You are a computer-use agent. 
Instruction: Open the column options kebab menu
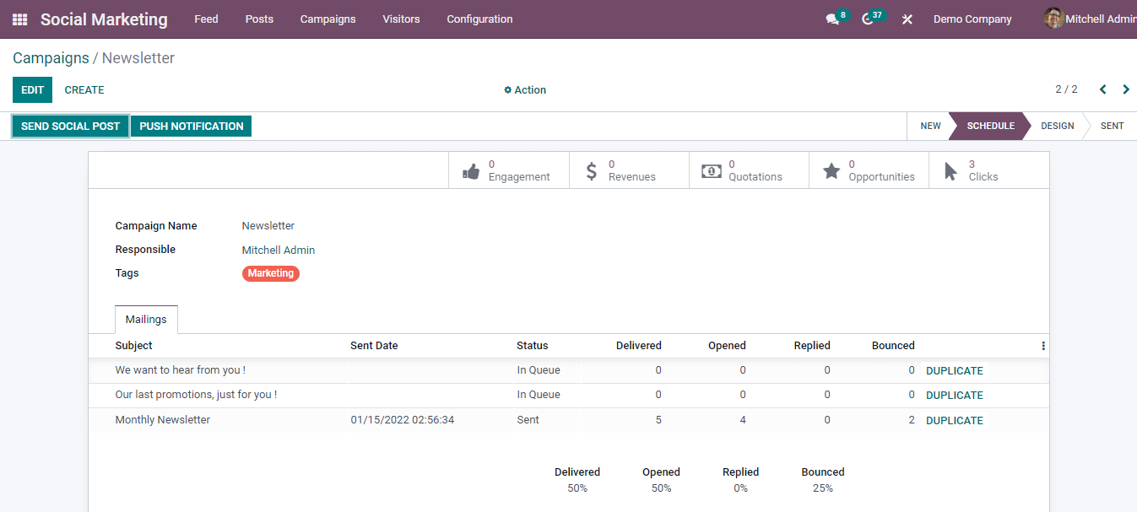point(1043,346)
